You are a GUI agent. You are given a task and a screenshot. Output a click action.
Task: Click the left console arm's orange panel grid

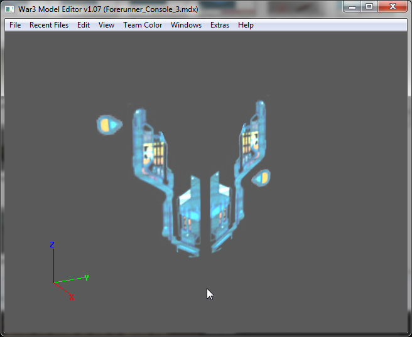[x=154, y=153]
